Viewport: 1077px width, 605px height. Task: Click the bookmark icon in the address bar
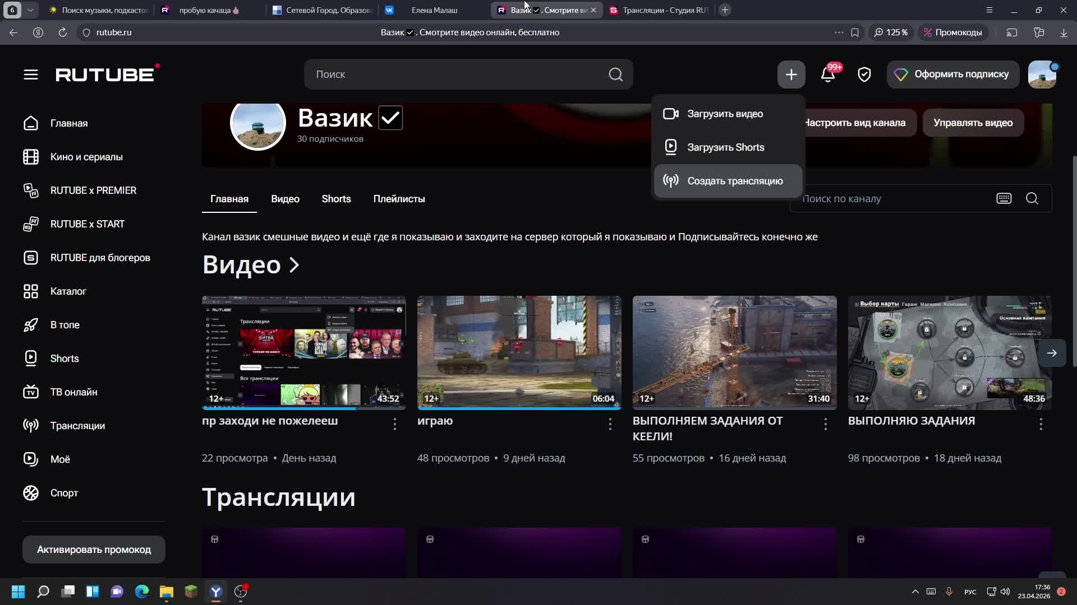tap(854, 32)
